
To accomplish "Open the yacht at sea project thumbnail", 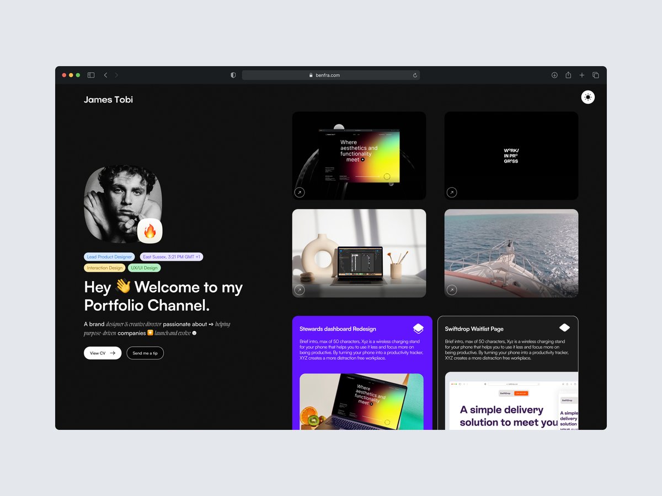I will [x=511, y=254].
